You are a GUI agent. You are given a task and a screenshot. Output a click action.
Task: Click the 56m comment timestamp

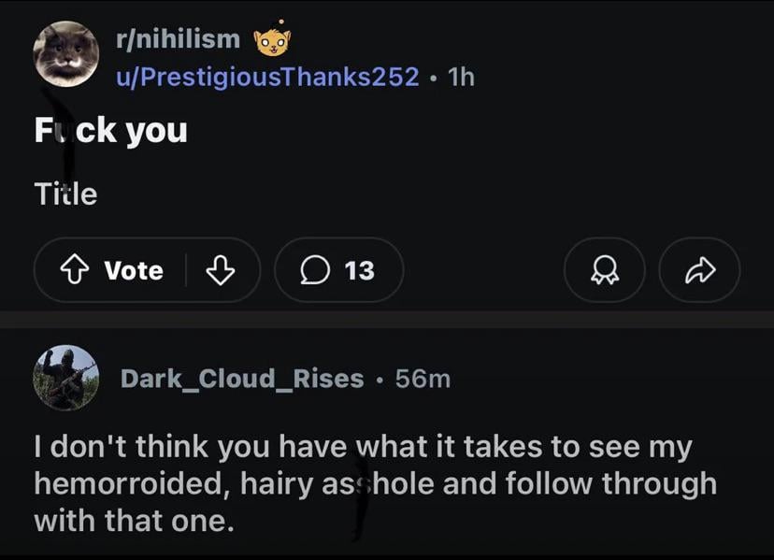[423, 379]
